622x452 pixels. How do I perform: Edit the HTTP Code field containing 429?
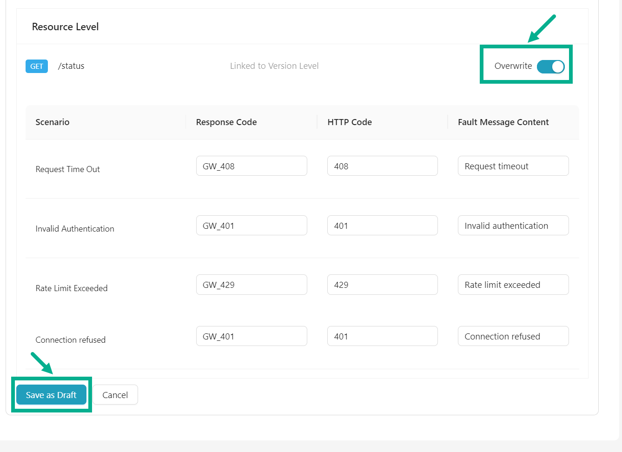tap(382, 285)
